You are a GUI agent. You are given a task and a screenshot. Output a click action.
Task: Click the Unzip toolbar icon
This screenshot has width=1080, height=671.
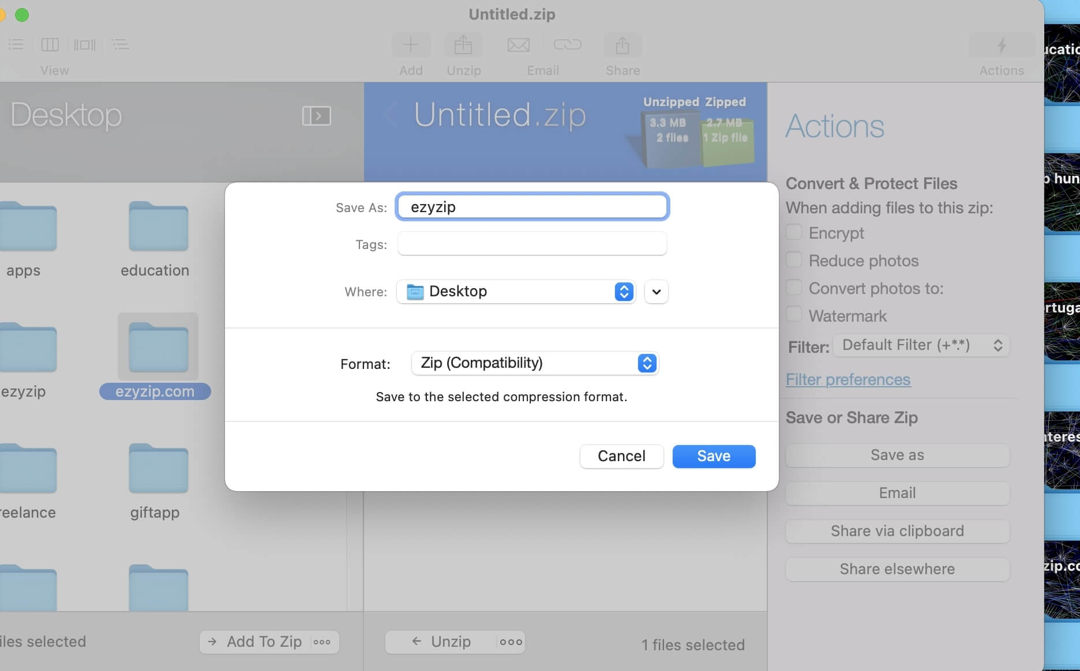(x=463, y=44)
